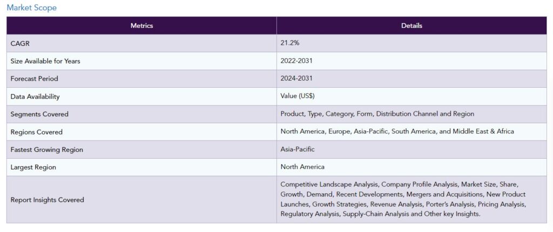Click the regions list starting with North America, Europe

(397, 132)
